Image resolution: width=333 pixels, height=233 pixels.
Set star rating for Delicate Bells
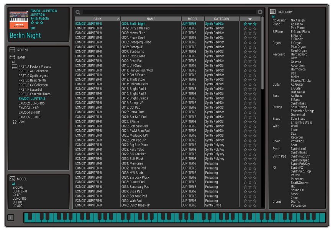coord(250,85)
